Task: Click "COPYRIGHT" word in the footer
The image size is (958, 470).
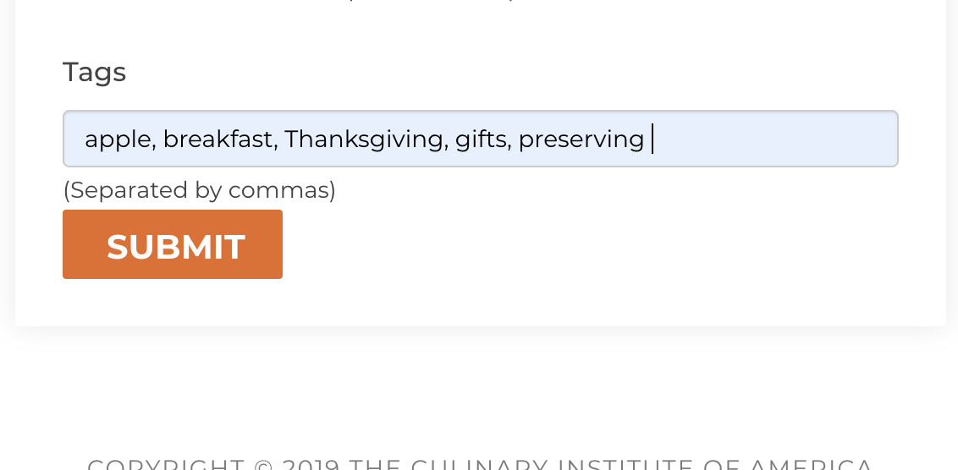Action: click(x=166, y=465)
